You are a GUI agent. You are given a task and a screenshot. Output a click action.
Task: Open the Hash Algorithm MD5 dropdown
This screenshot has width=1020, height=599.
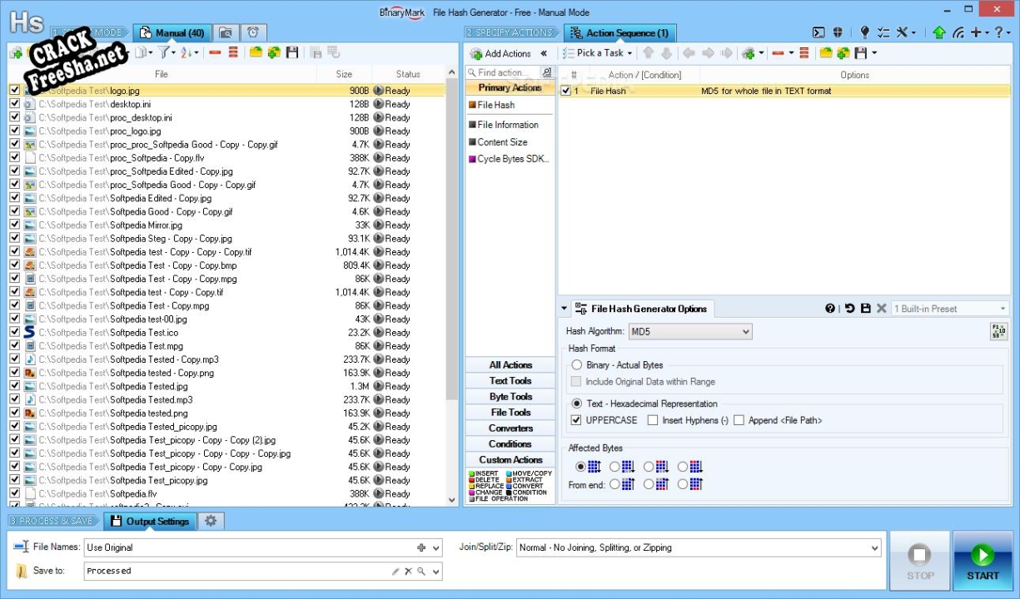[690, 331]
